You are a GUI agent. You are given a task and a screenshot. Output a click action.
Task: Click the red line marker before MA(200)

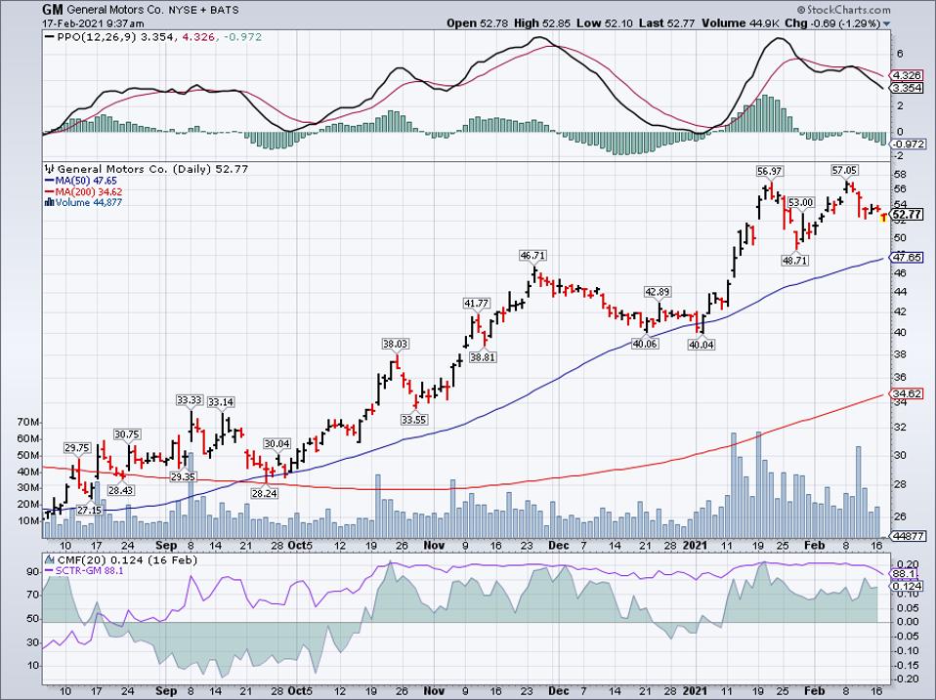tap(50, 192)
